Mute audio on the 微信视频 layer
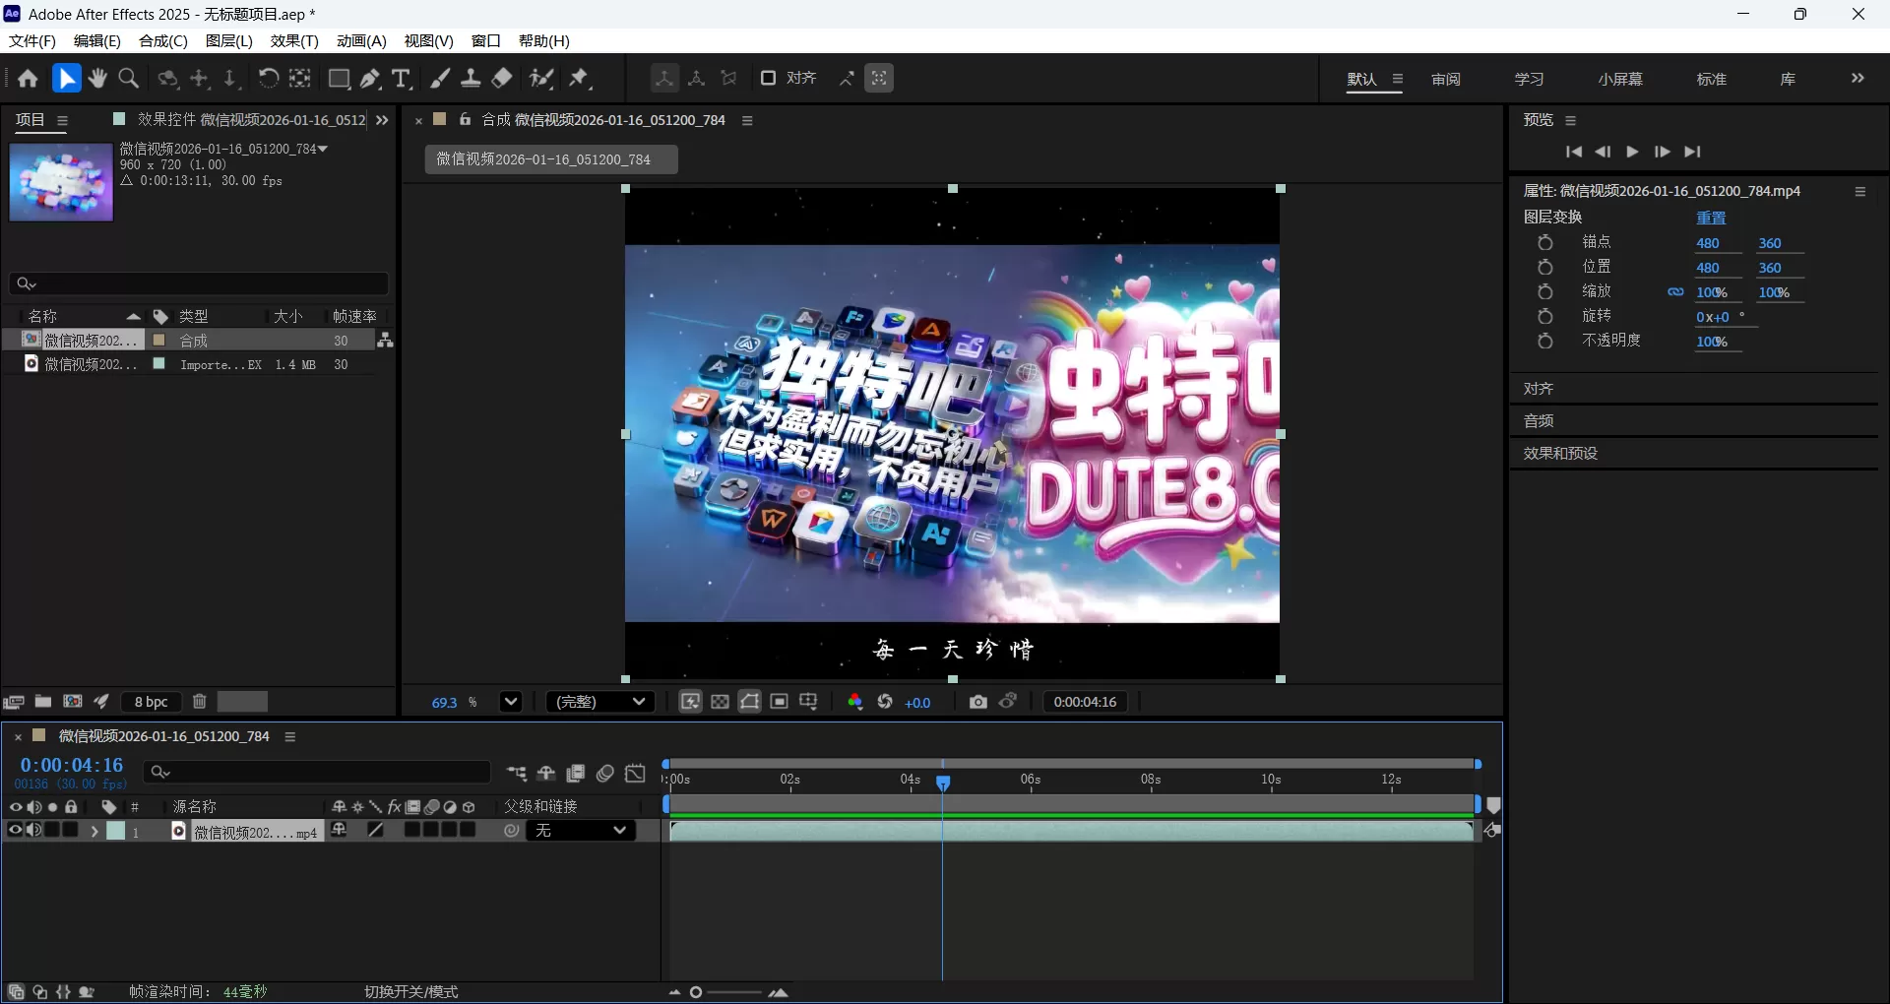1890x1004 pixels. [33, 831]
